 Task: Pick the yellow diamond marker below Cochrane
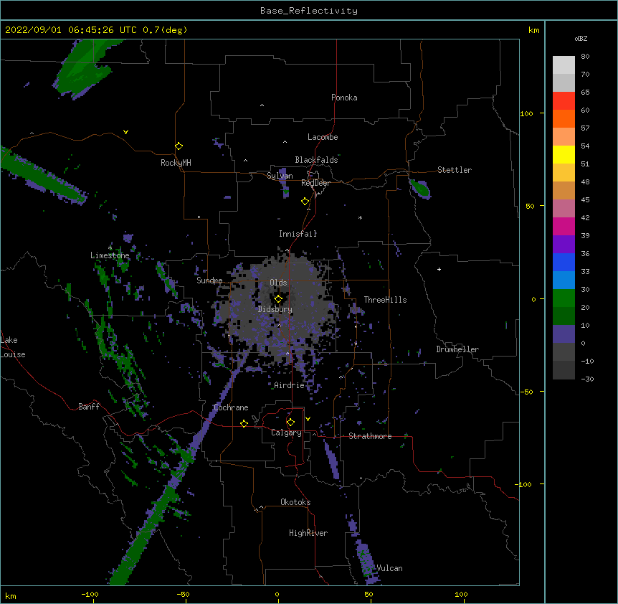coord(244,423)
